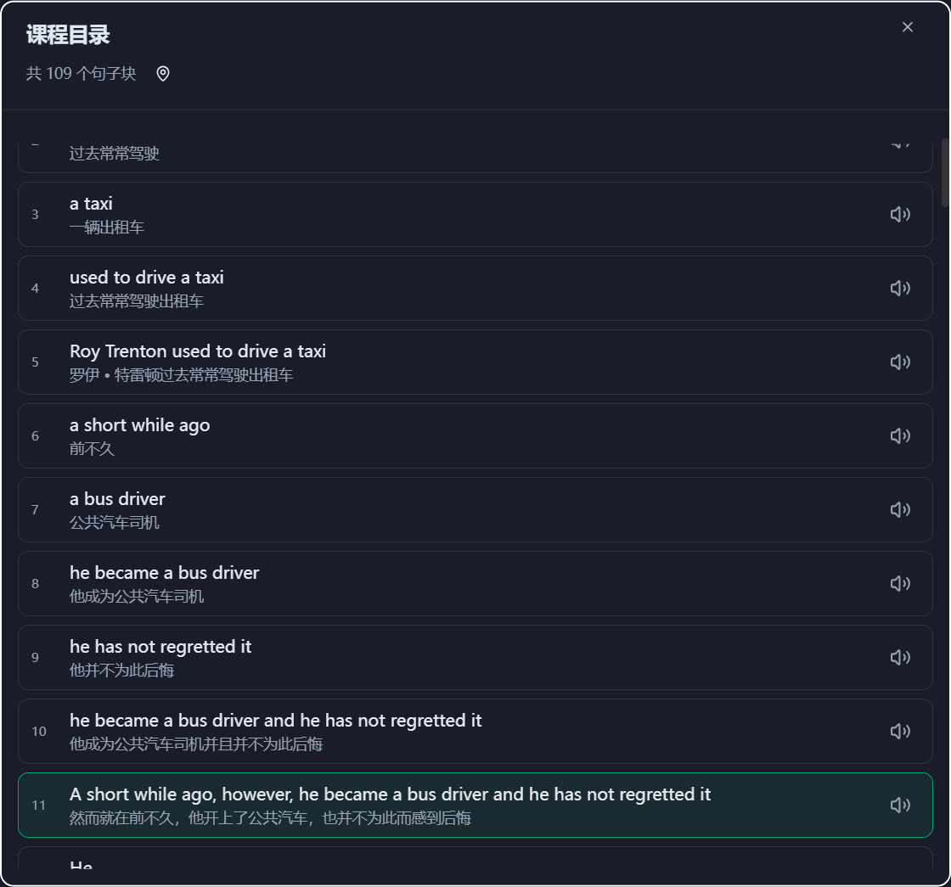
Task: Open 'Roy Trenton used to drive a taxi' entry
Action: [x=425, y=362]
